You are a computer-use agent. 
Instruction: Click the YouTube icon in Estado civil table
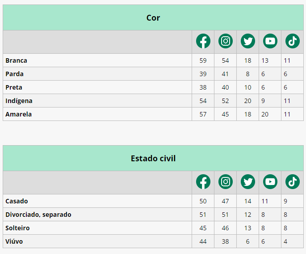pyautogui.click(x=270, y=181)
